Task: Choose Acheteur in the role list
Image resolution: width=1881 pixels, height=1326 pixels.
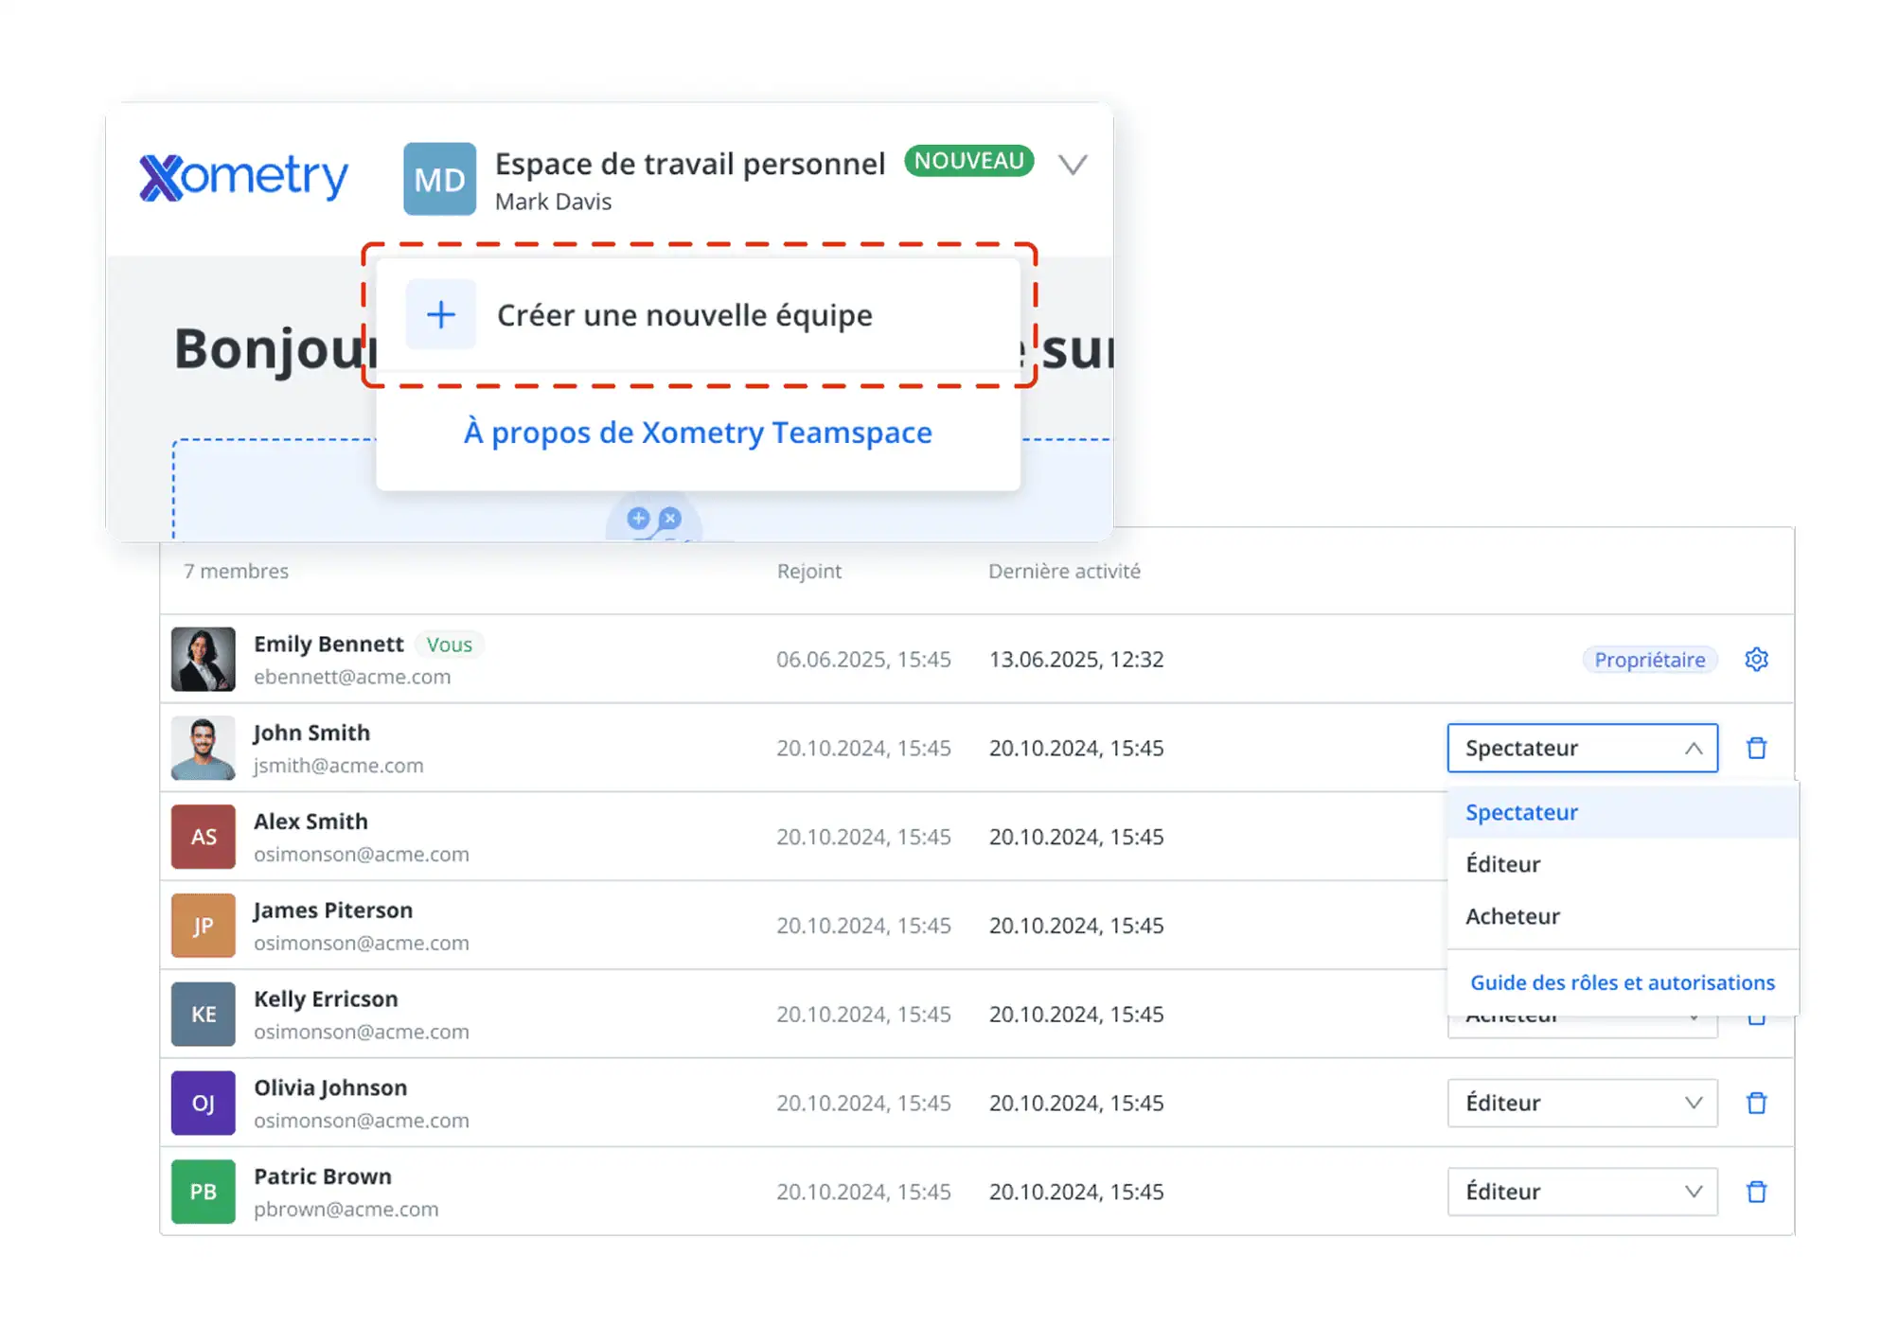Action: [x=1623, y=916]
